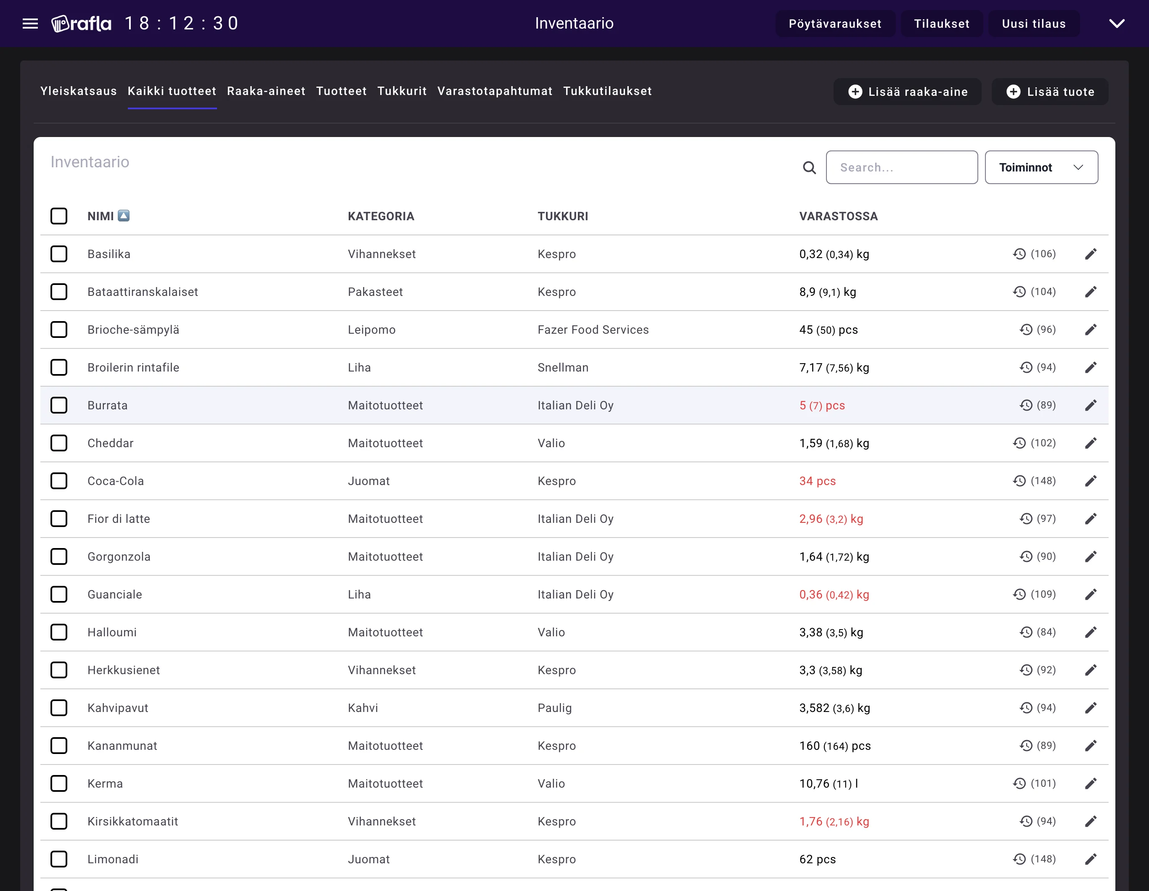Expand the top-right chevron menu
The width and height of the screenshot is (1149, 891).
pos(1116,24)
